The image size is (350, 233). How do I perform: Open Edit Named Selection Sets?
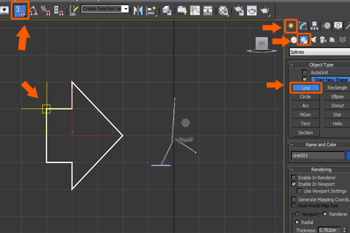(73, 10)
